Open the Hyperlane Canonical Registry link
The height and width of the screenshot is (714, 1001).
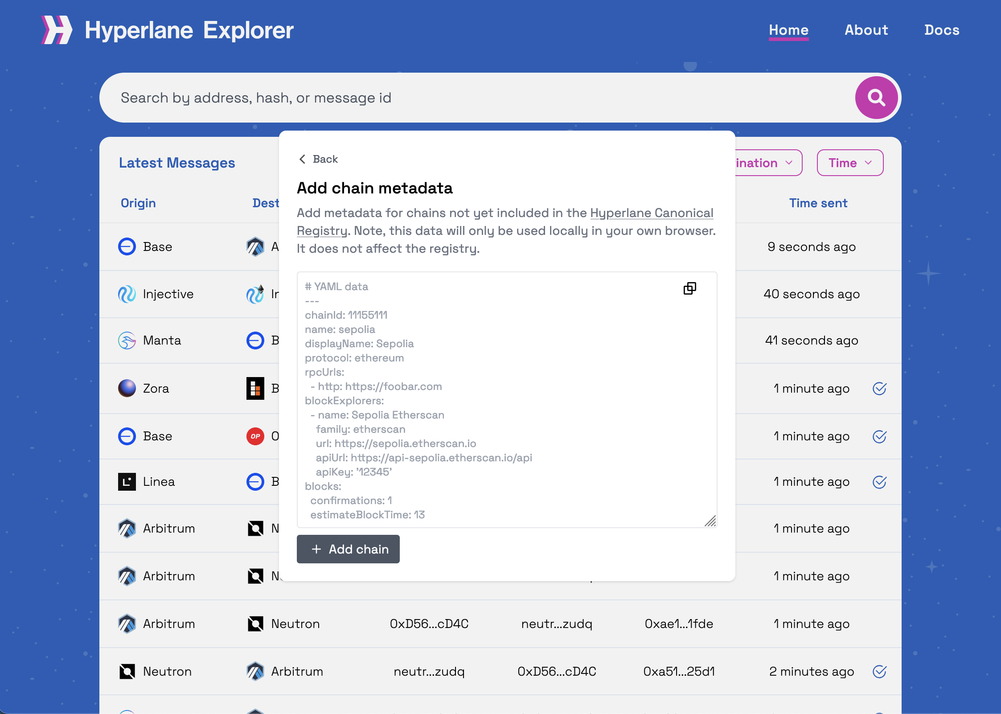652,213
